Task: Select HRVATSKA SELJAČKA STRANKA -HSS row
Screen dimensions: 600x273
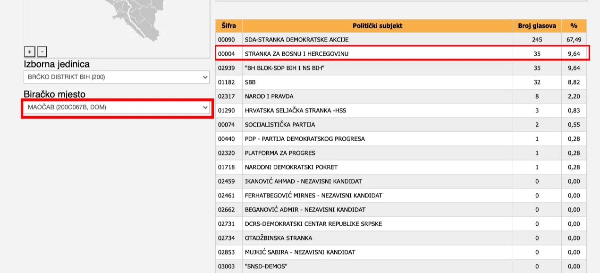Action: pyautogui.click(x=401, y=111)
